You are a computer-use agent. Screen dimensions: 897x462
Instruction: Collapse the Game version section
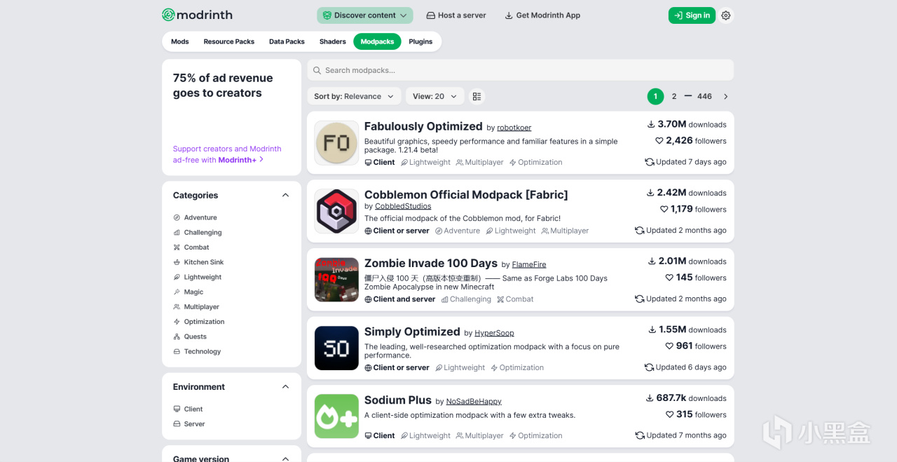click(285, 458)
